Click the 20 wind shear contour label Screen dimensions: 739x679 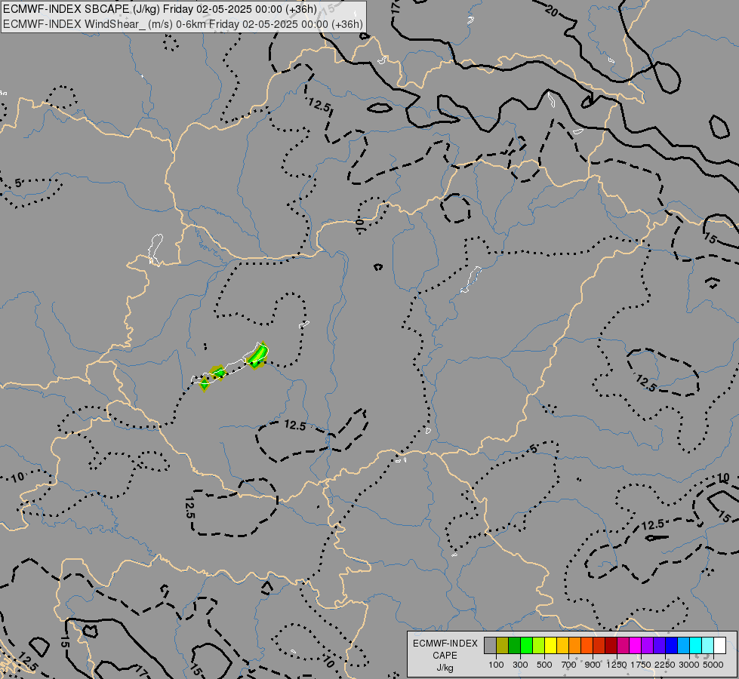pos(552,11)
